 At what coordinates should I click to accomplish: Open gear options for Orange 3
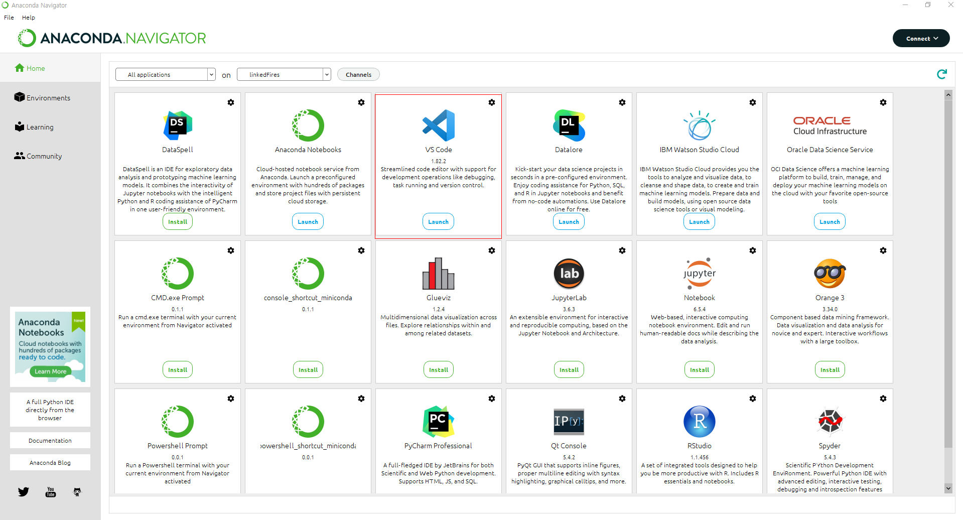[883, 250]
